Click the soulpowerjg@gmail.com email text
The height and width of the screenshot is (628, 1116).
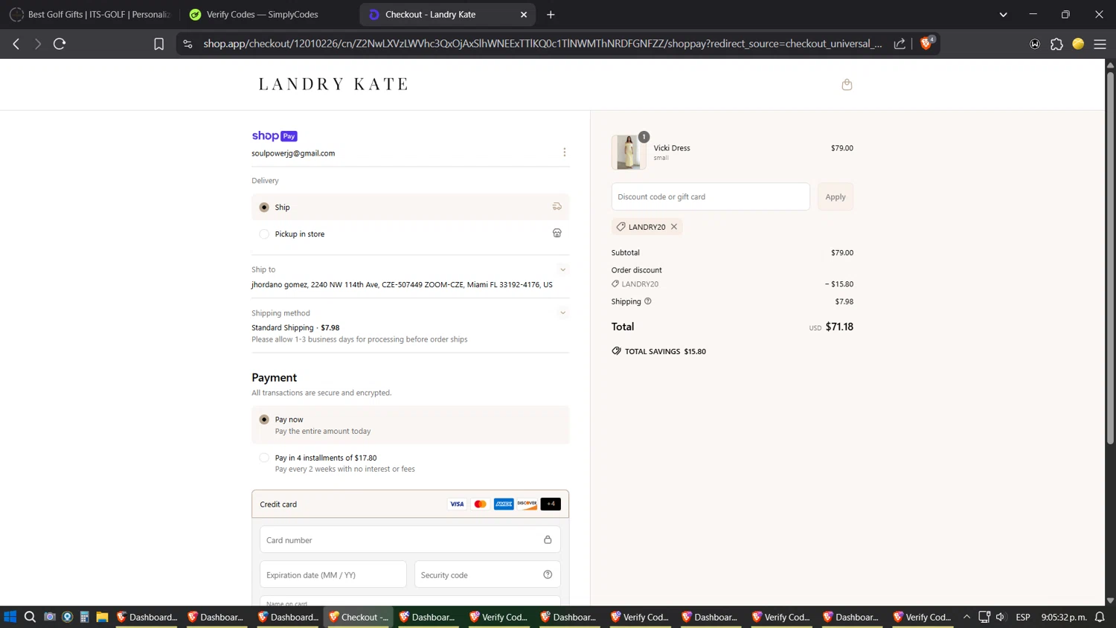[293, 153]
